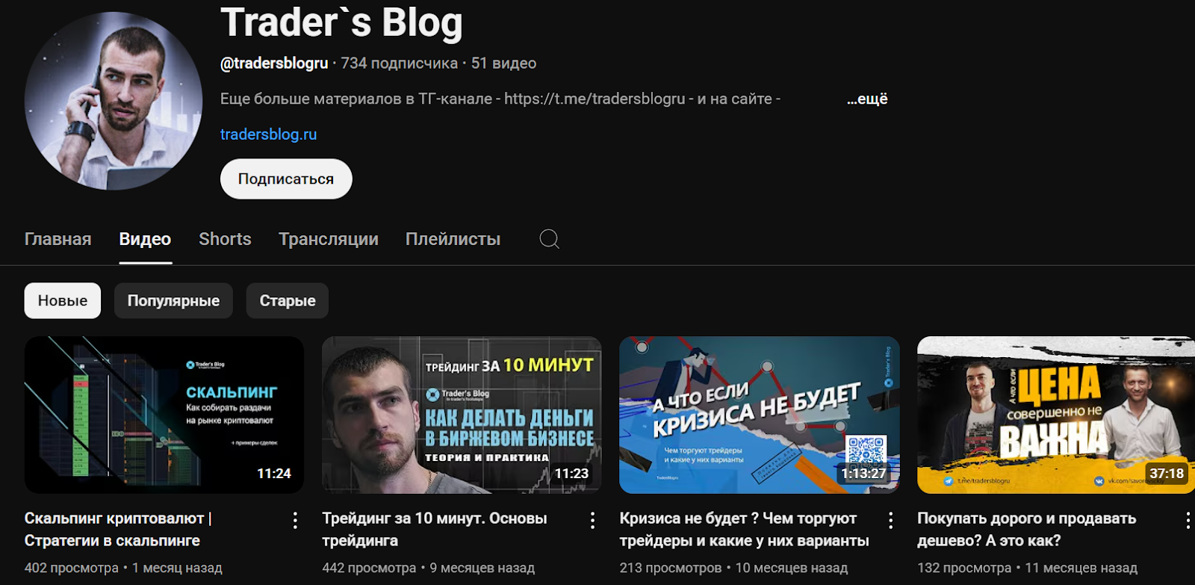Open the Цена совершенно не важна thumbnail
This screenshot has height=585, width=1195.
1056,415
